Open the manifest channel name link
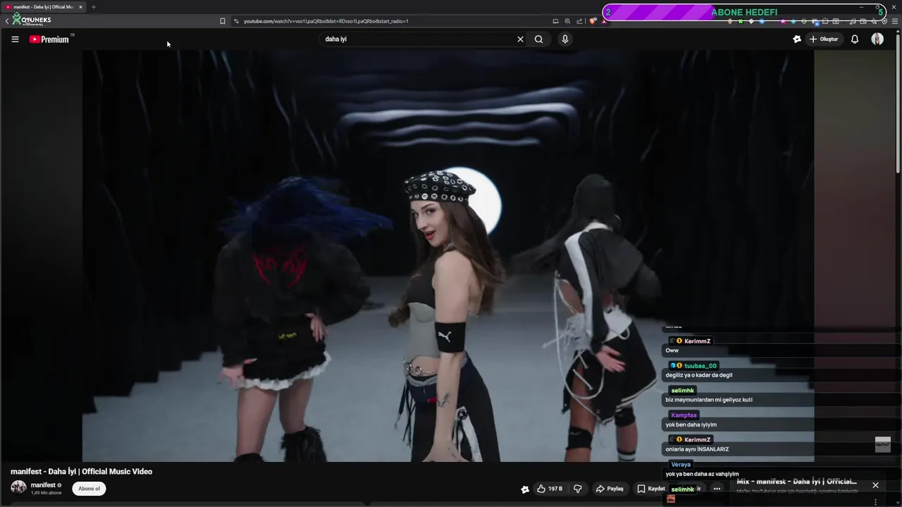Screen dimensions: 902x507 [43, 485]
